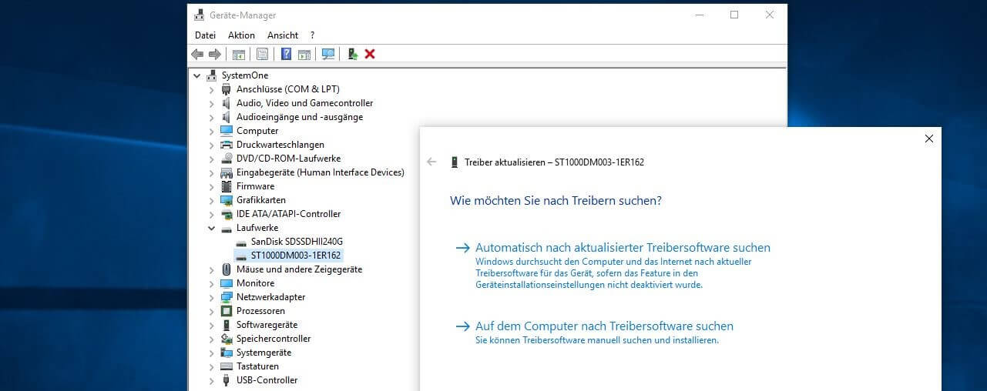
Task: Click the Audioeingänge und -ausgänge speaker icon
Action: [227, 117]
